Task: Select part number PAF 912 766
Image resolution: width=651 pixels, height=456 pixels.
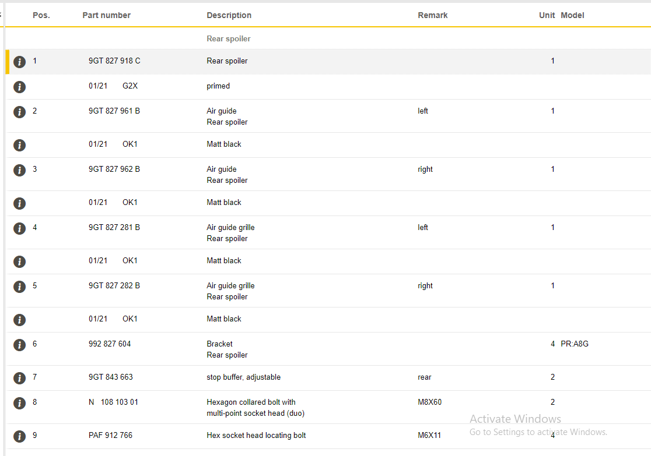Action: click(110, 435)
